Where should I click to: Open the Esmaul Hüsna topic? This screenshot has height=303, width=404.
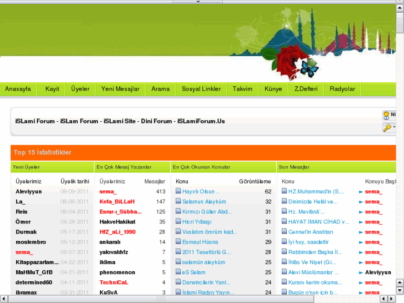tap(200, 242)
